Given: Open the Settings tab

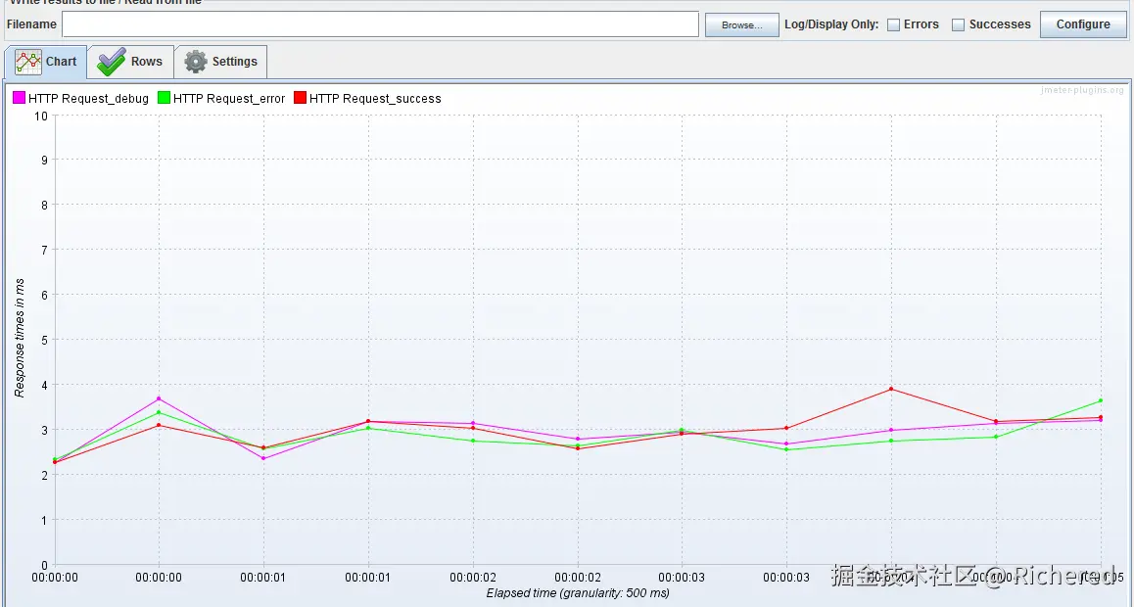Looking at the screenshot, I should click(220, 62).
